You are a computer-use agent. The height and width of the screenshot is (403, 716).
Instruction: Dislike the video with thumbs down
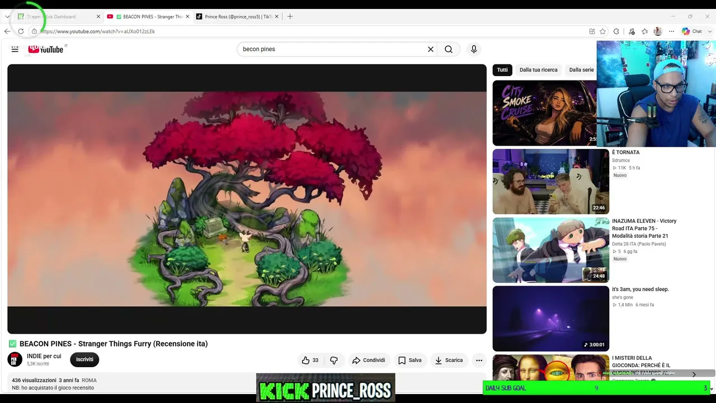point(334,360)
